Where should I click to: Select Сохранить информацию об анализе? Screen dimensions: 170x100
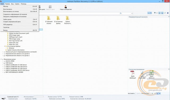pos(19,14)
